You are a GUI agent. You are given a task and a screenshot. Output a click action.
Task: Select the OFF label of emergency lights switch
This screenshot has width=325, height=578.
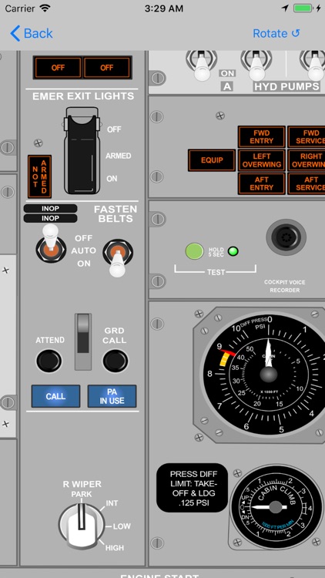click(x=114, y=129)
